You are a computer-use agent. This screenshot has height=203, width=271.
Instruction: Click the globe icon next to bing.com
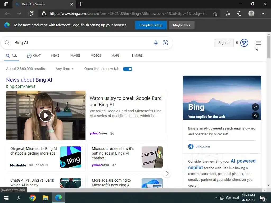coord(191,146)
